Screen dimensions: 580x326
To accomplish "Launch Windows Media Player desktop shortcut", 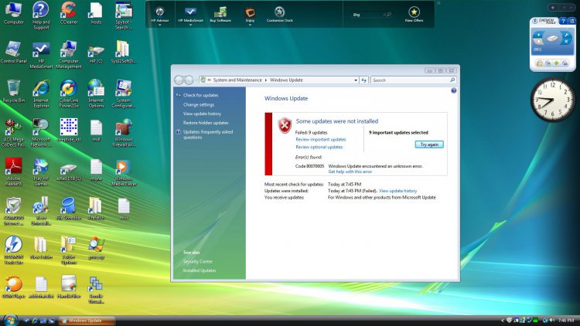I will [124, 173].
